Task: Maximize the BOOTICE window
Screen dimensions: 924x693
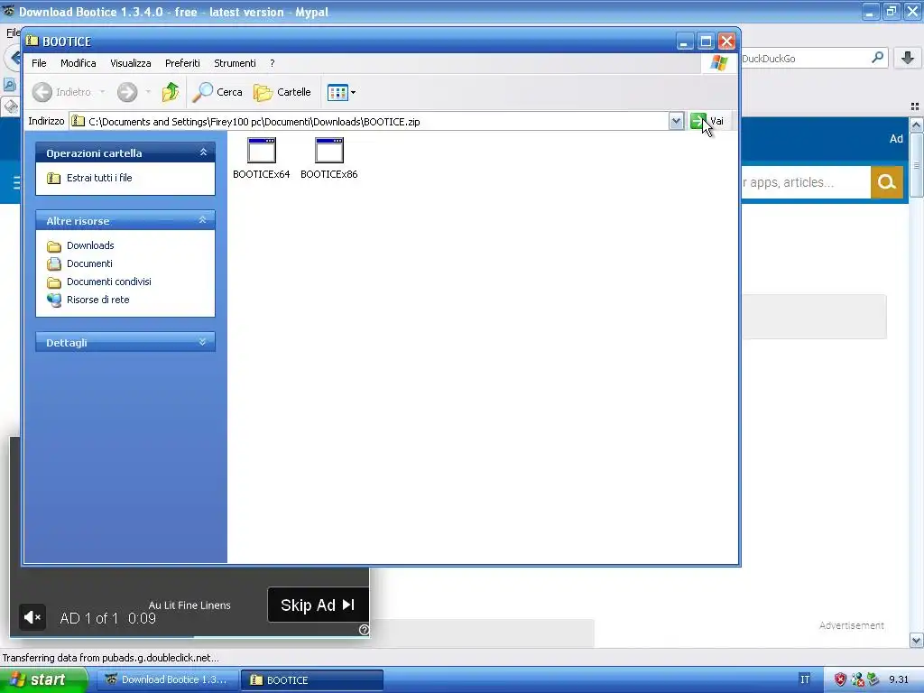Action: [x=706, y=42]
